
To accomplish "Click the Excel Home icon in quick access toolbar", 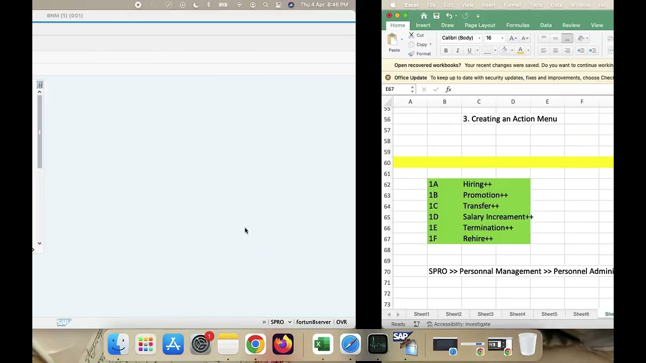I will tap(424, 16).
